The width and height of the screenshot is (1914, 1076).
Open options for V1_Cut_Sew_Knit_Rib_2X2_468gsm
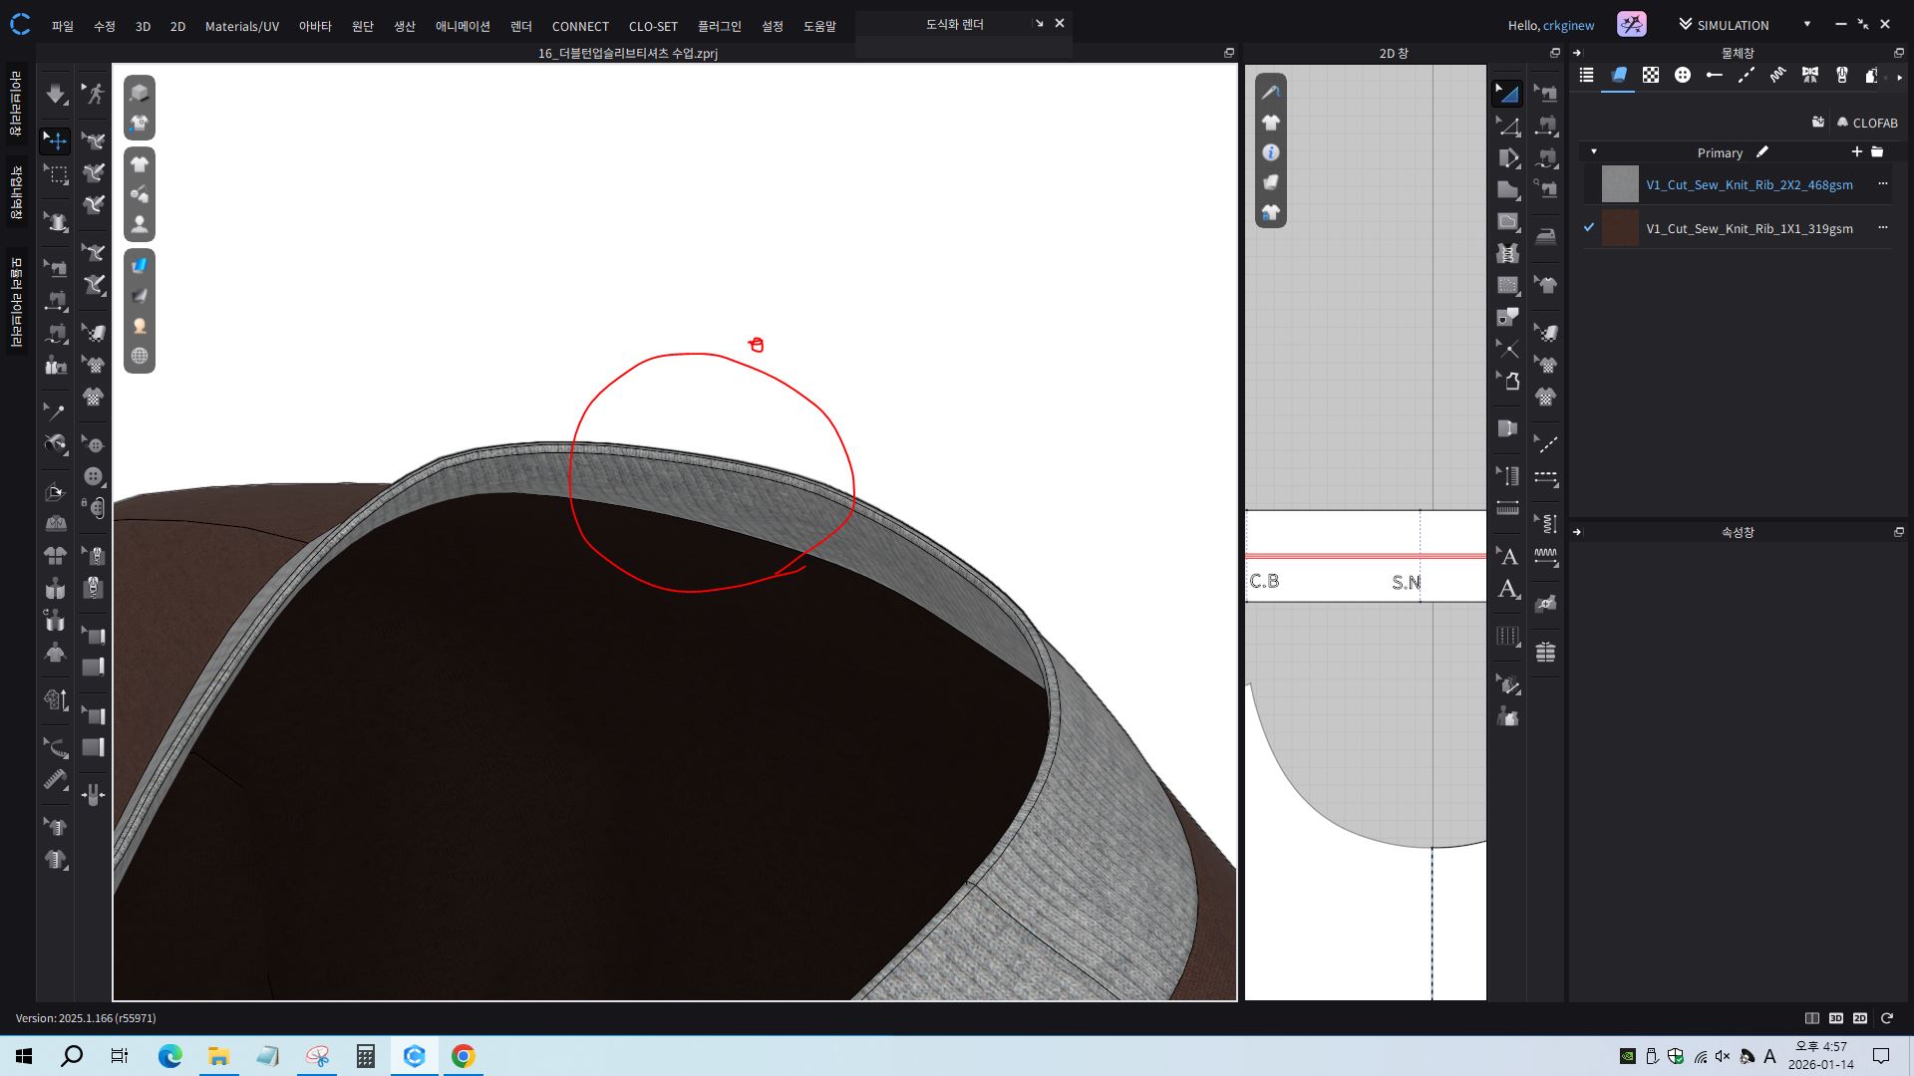tap(1882, 184)
